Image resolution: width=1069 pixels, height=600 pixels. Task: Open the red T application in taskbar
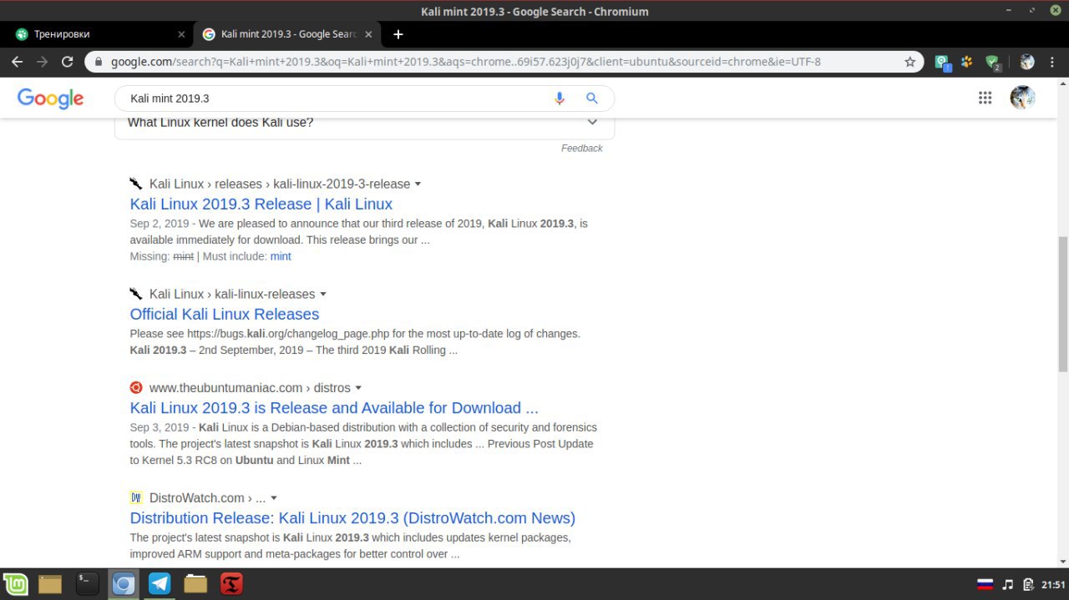(231, 583)
